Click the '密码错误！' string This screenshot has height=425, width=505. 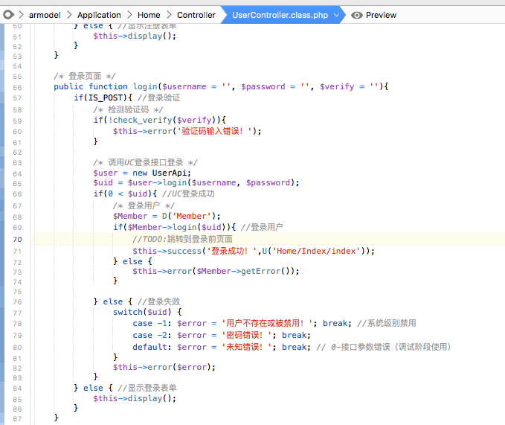[247, 335]
